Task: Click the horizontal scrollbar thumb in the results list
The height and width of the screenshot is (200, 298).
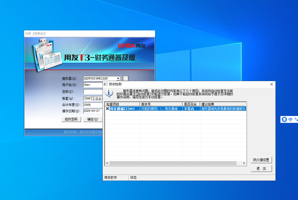Action: pyautogui.click(x=173, y=163)
